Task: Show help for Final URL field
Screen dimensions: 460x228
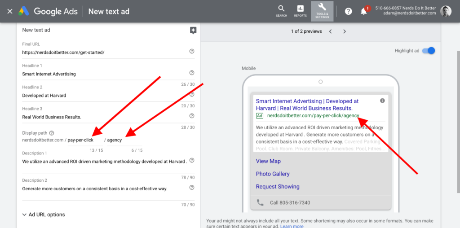Action: pyautogui.click(x=192, y=51)
